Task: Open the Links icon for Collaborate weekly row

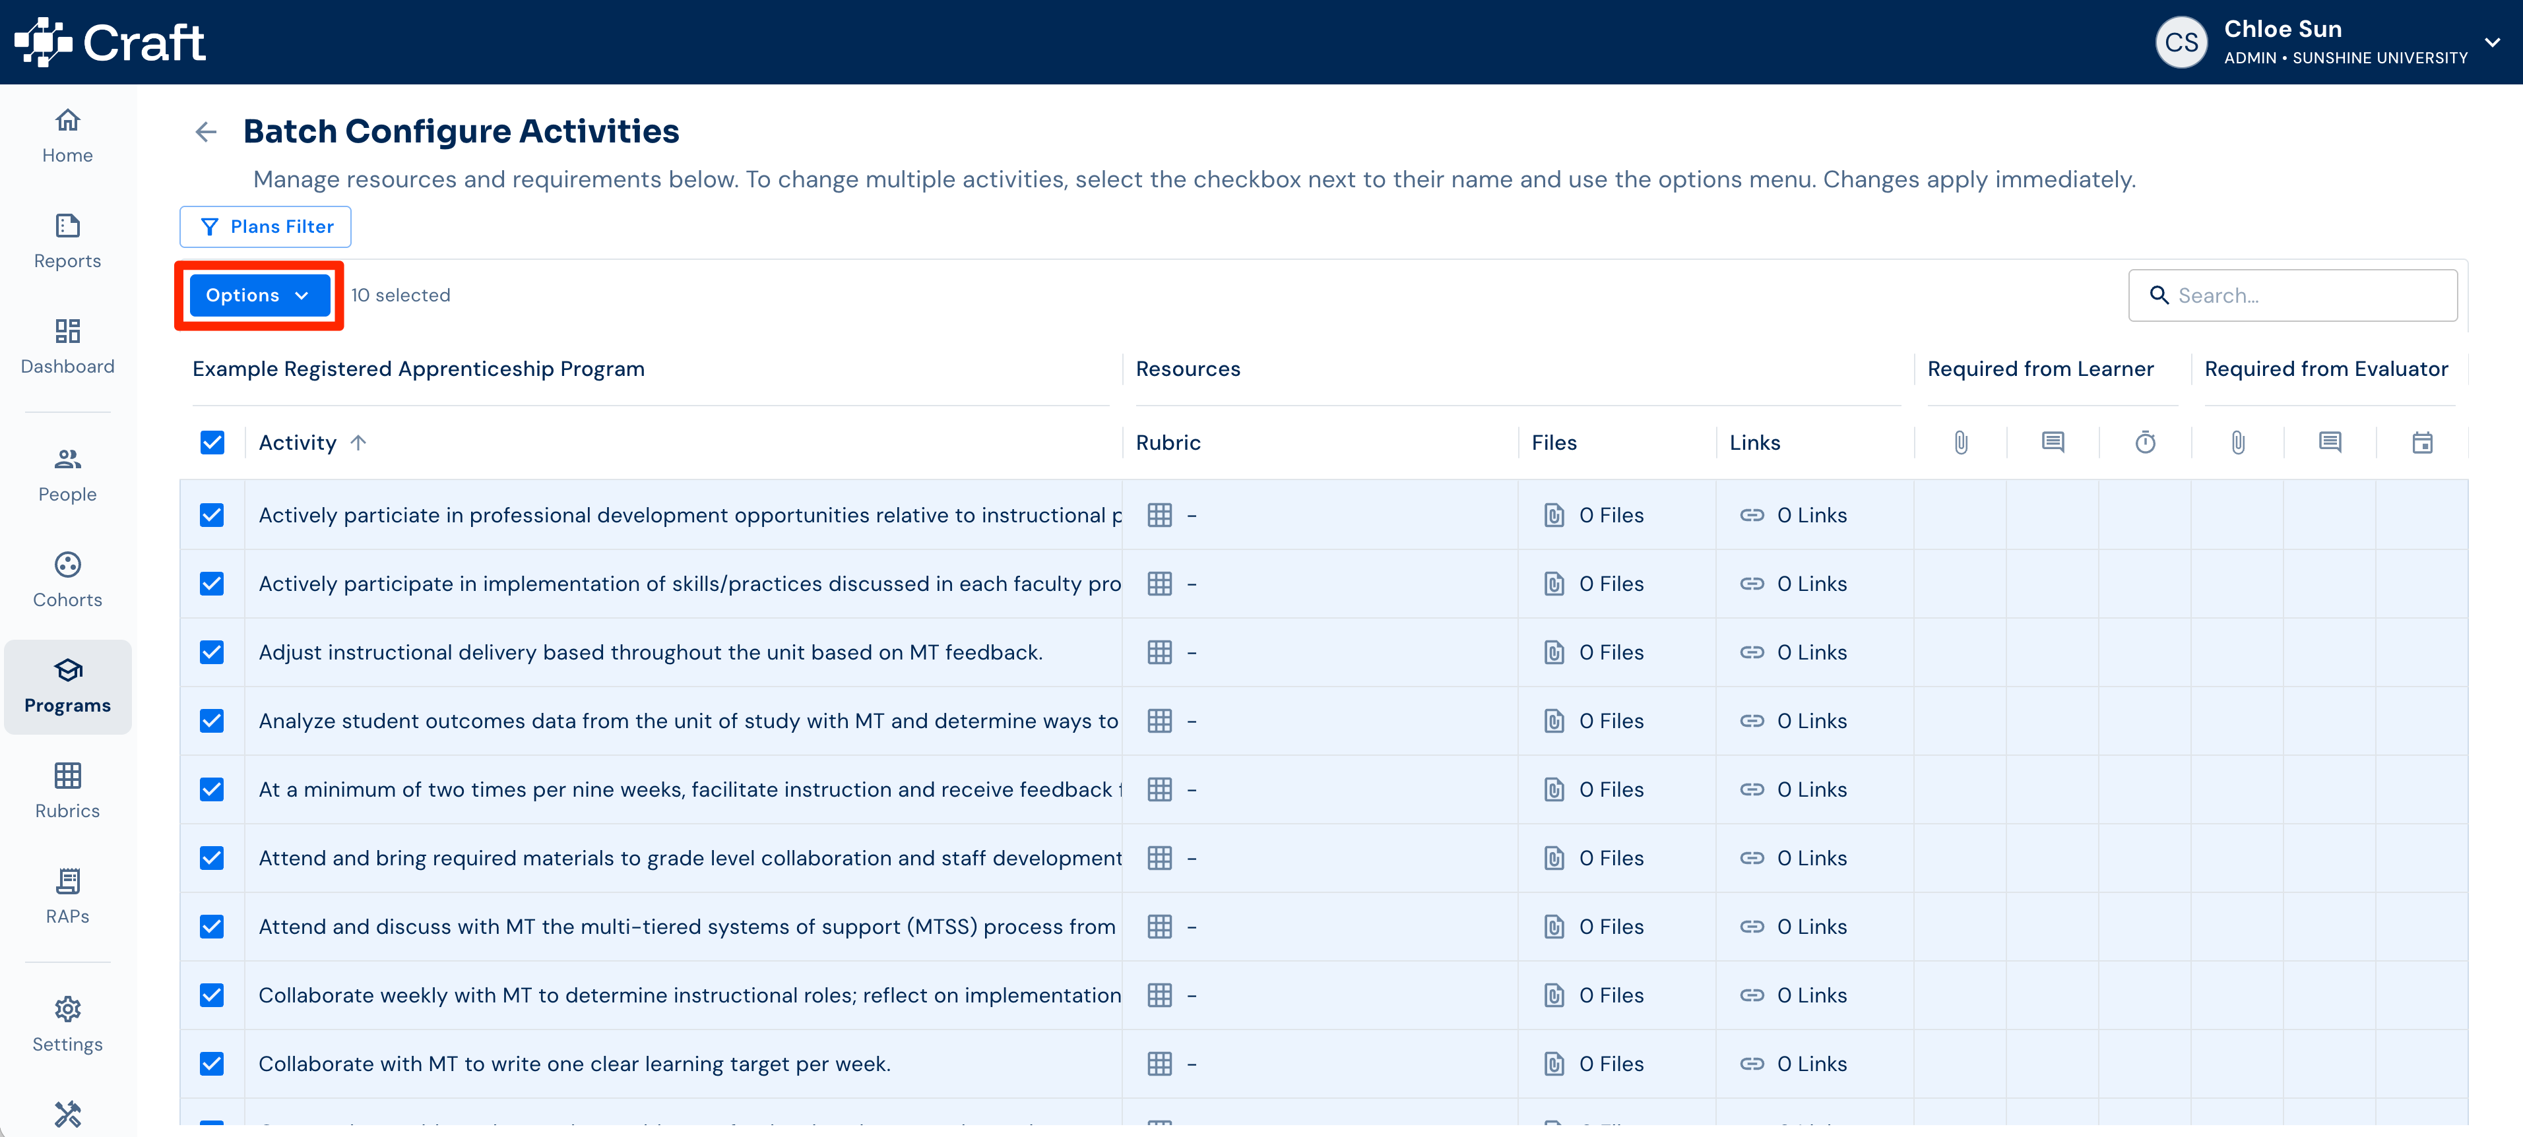Action: click(1752, 995)
